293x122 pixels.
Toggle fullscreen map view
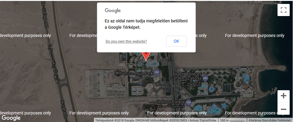[284, 10]
